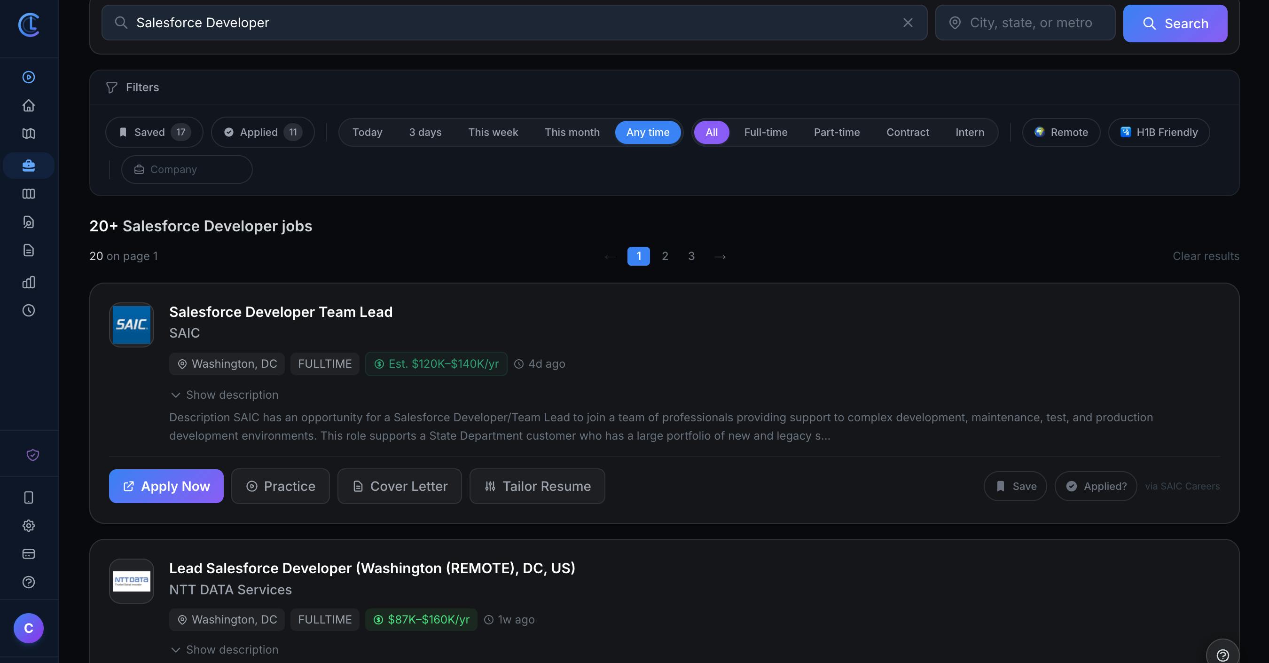
Task: Click the SAIC company logo
Action: [x=132, y=325]
